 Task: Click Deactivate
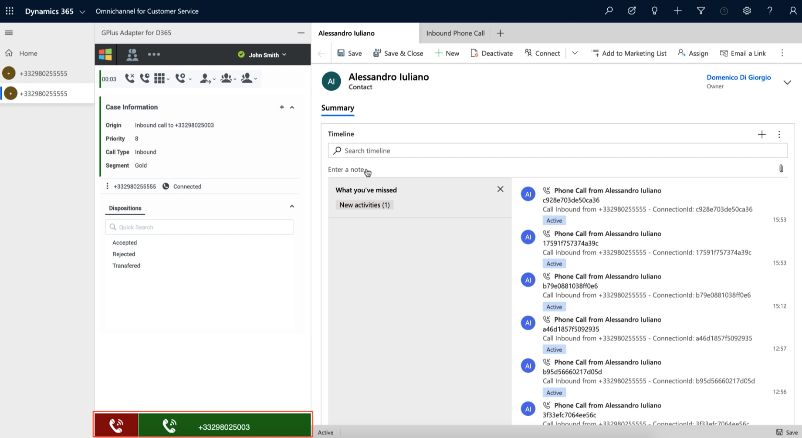tap(492, 53)
